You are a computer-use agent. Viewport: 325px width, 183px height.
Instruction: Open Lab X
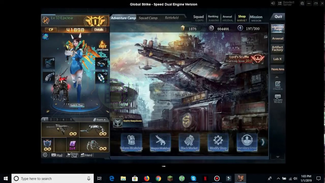(278, 59)
